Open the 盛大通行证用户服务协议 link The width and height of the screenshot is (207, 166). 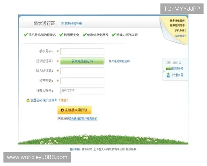point(83,119)
